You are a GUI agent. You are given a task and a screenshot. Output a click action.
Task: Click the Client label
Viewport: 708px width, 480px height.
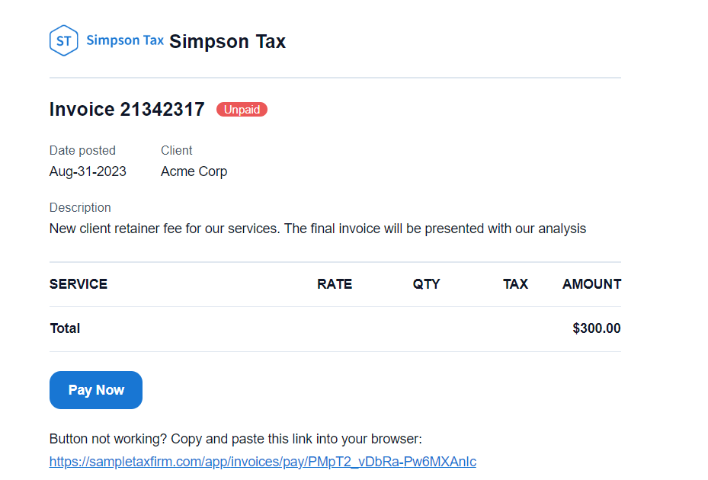[x=176, y=150]
